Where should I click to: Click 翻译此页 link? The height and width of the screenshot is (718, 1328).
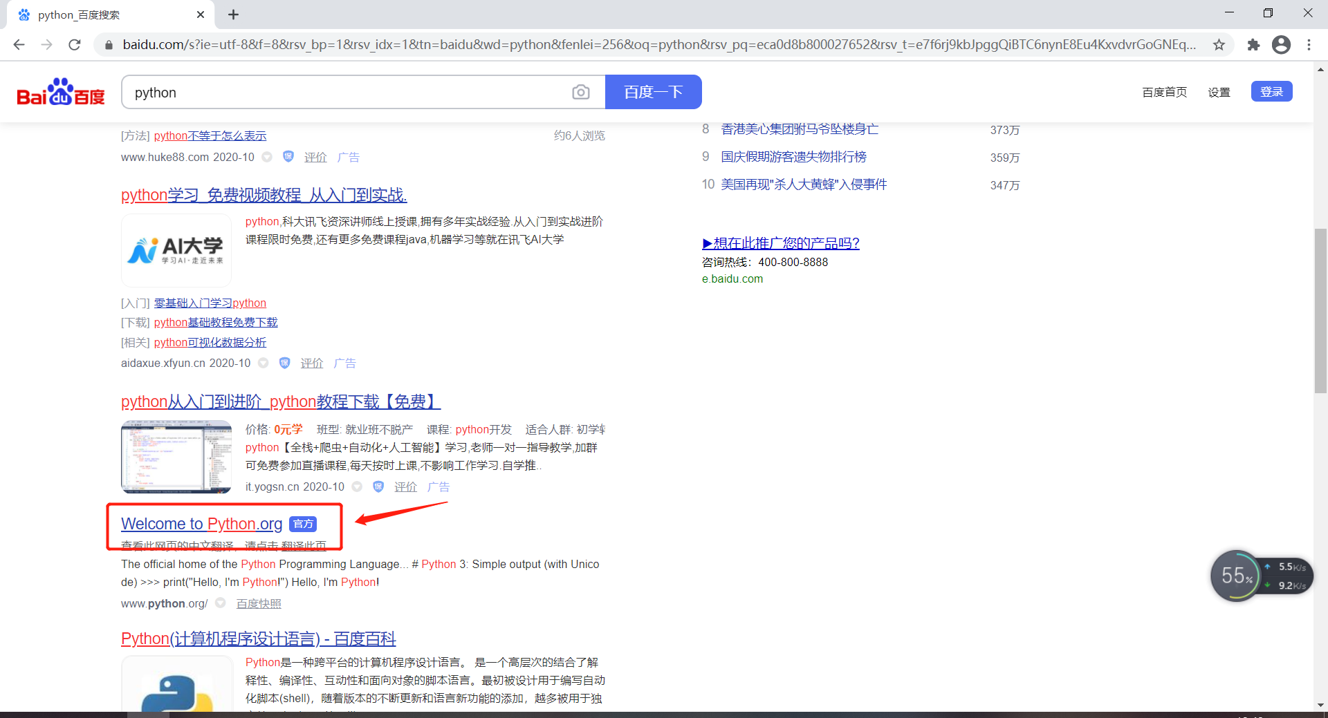[x=304, y=545]
